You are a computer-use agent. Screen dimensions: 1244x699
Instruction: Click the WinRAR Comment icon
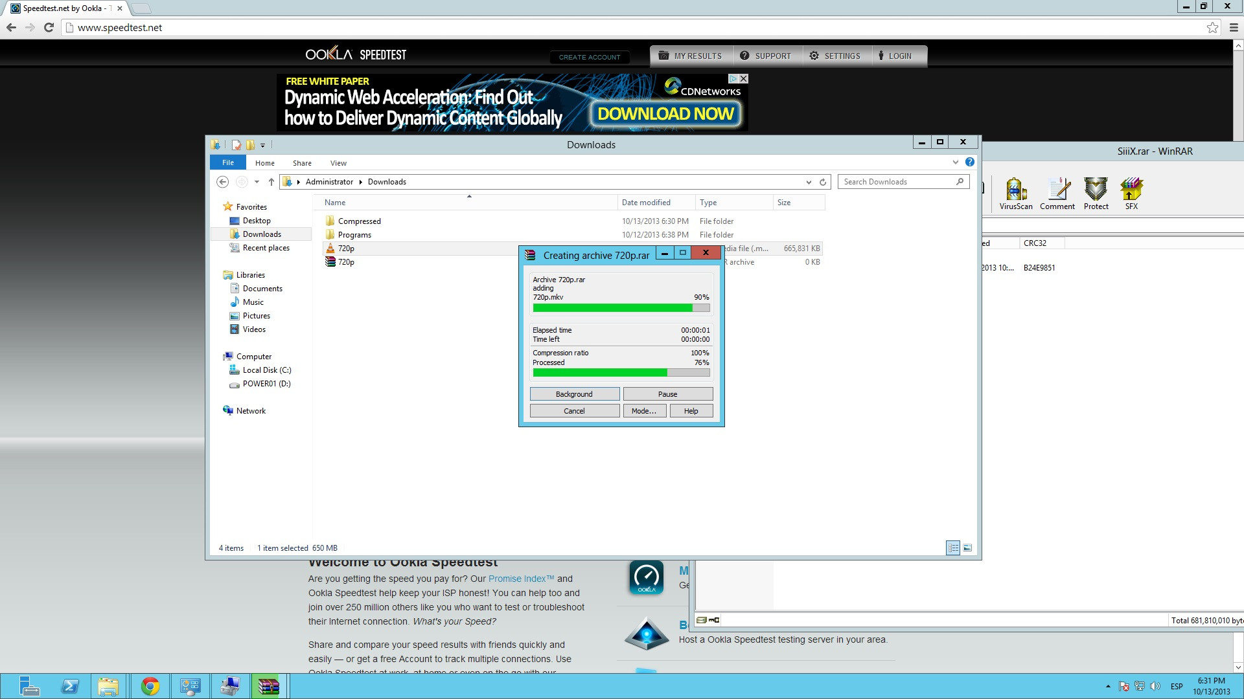coord(1057,194)
